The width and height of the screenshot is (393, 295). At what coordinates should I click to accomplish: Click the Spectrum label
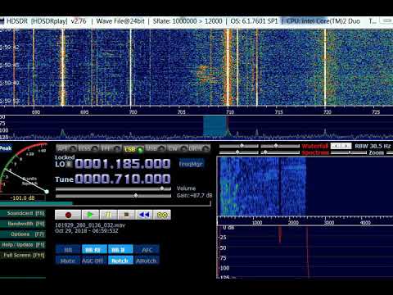pyautogui.click(x=315, y=152)
